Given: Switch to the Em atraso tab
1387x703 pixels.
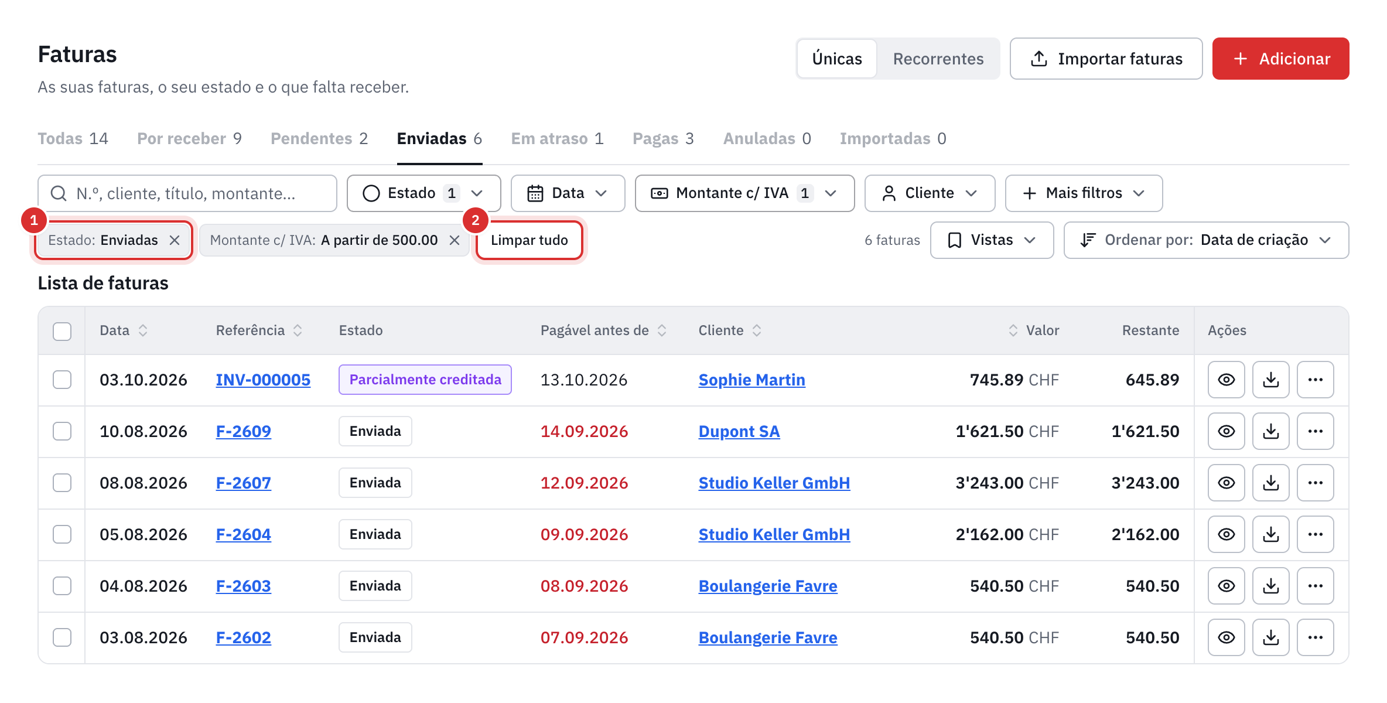Looking at the screenshot, I should [557, 139].
